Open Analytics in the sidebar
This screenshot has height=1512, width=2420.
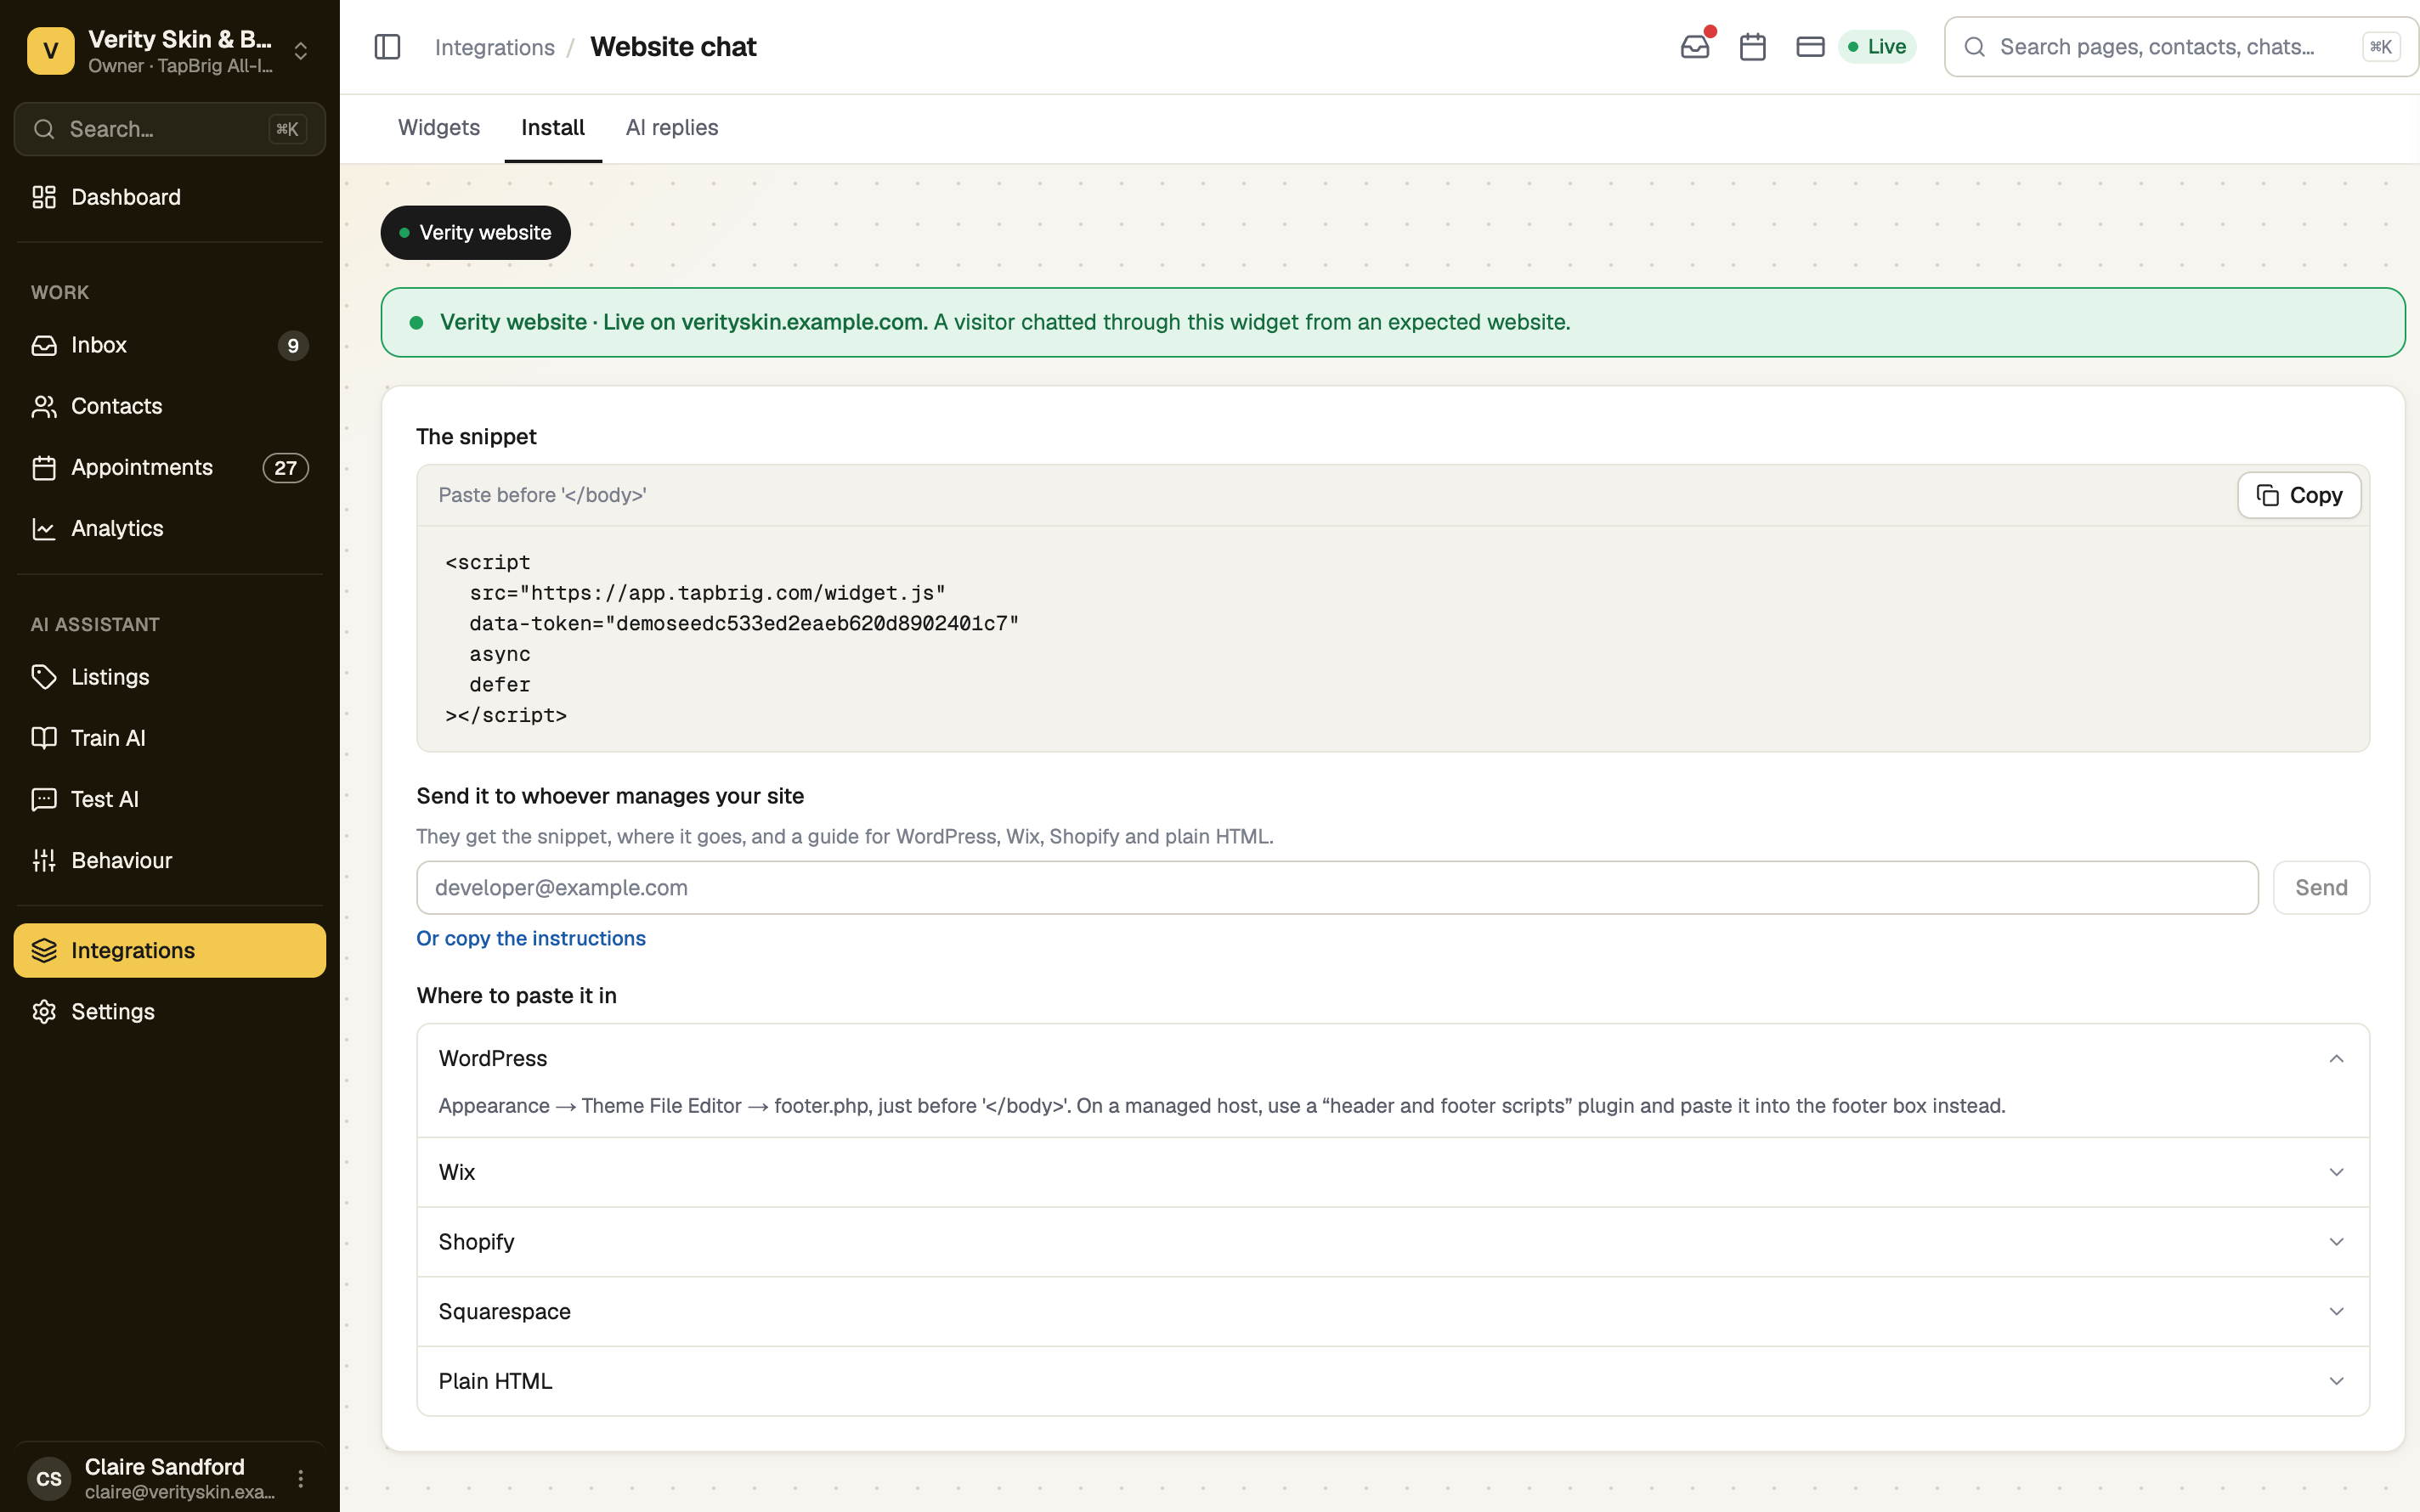pyautogui.click(x=170, y=528)
